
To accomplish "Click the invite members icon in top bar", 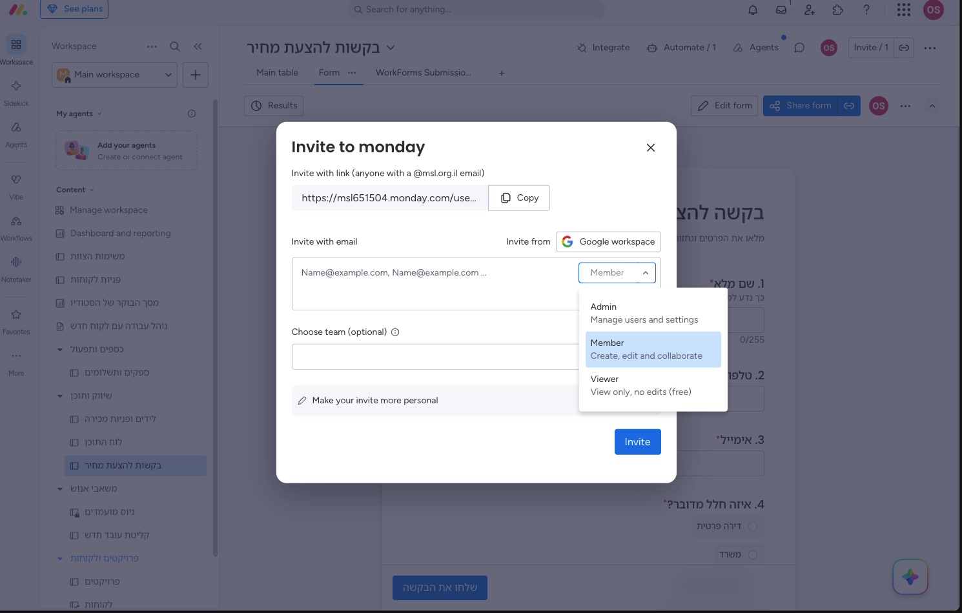I will click(810, 10).
